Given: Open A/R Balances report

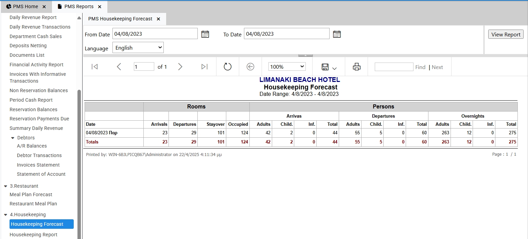Looking at the screenshot, I should (32, 146).
